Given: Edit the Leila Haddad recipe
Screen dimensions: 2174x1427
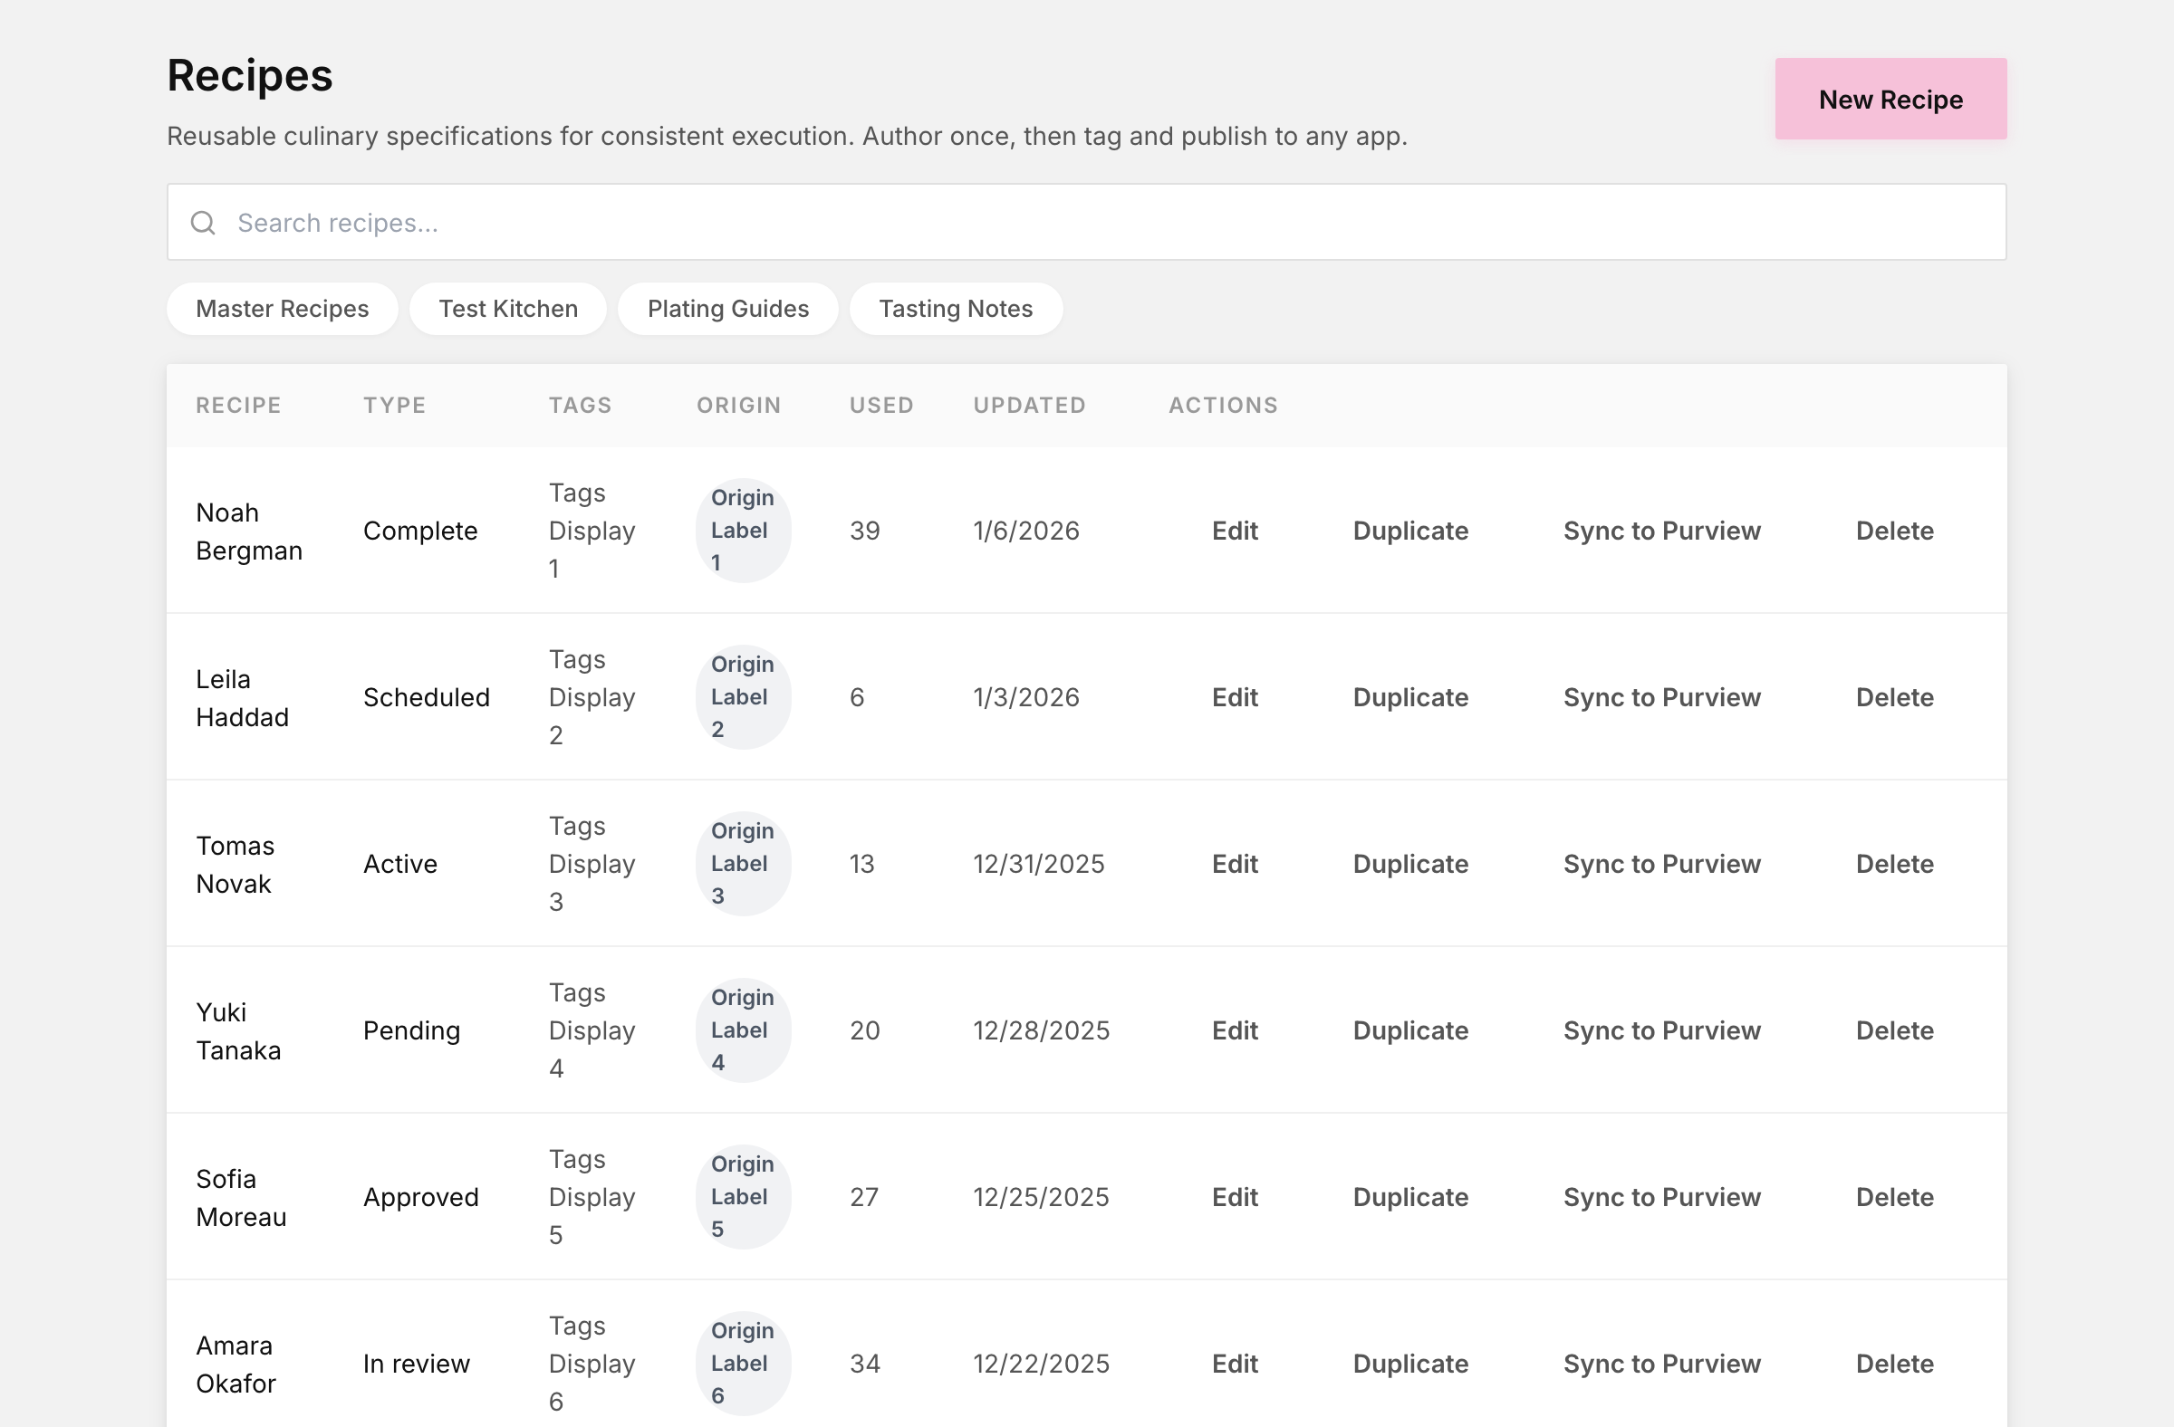Looking at the screenshot, I should click(x=1234, y=697).
